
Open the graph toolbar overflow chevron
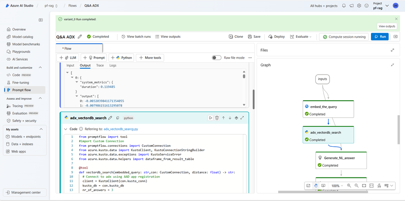pyautogui.click(x=392, y=186)
